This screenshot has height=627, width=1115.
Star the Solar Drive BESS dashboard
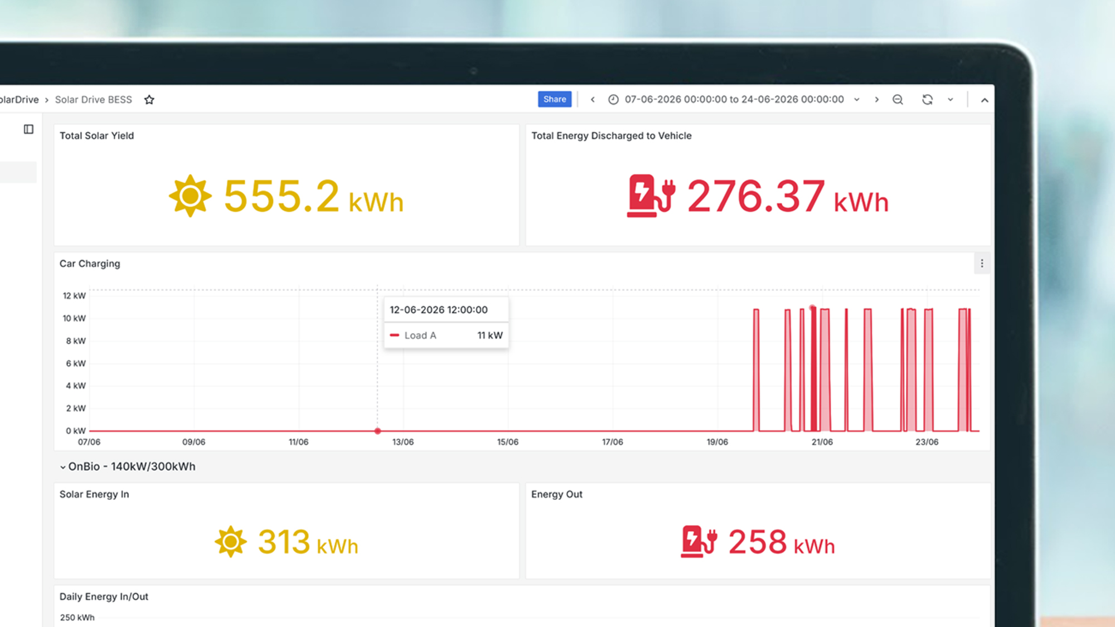tap(149, 100)
